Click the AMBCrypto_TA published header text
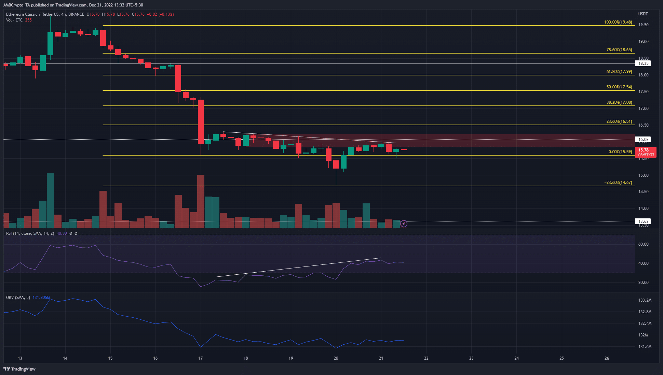 pyautogui.click(x=73, y=5)
